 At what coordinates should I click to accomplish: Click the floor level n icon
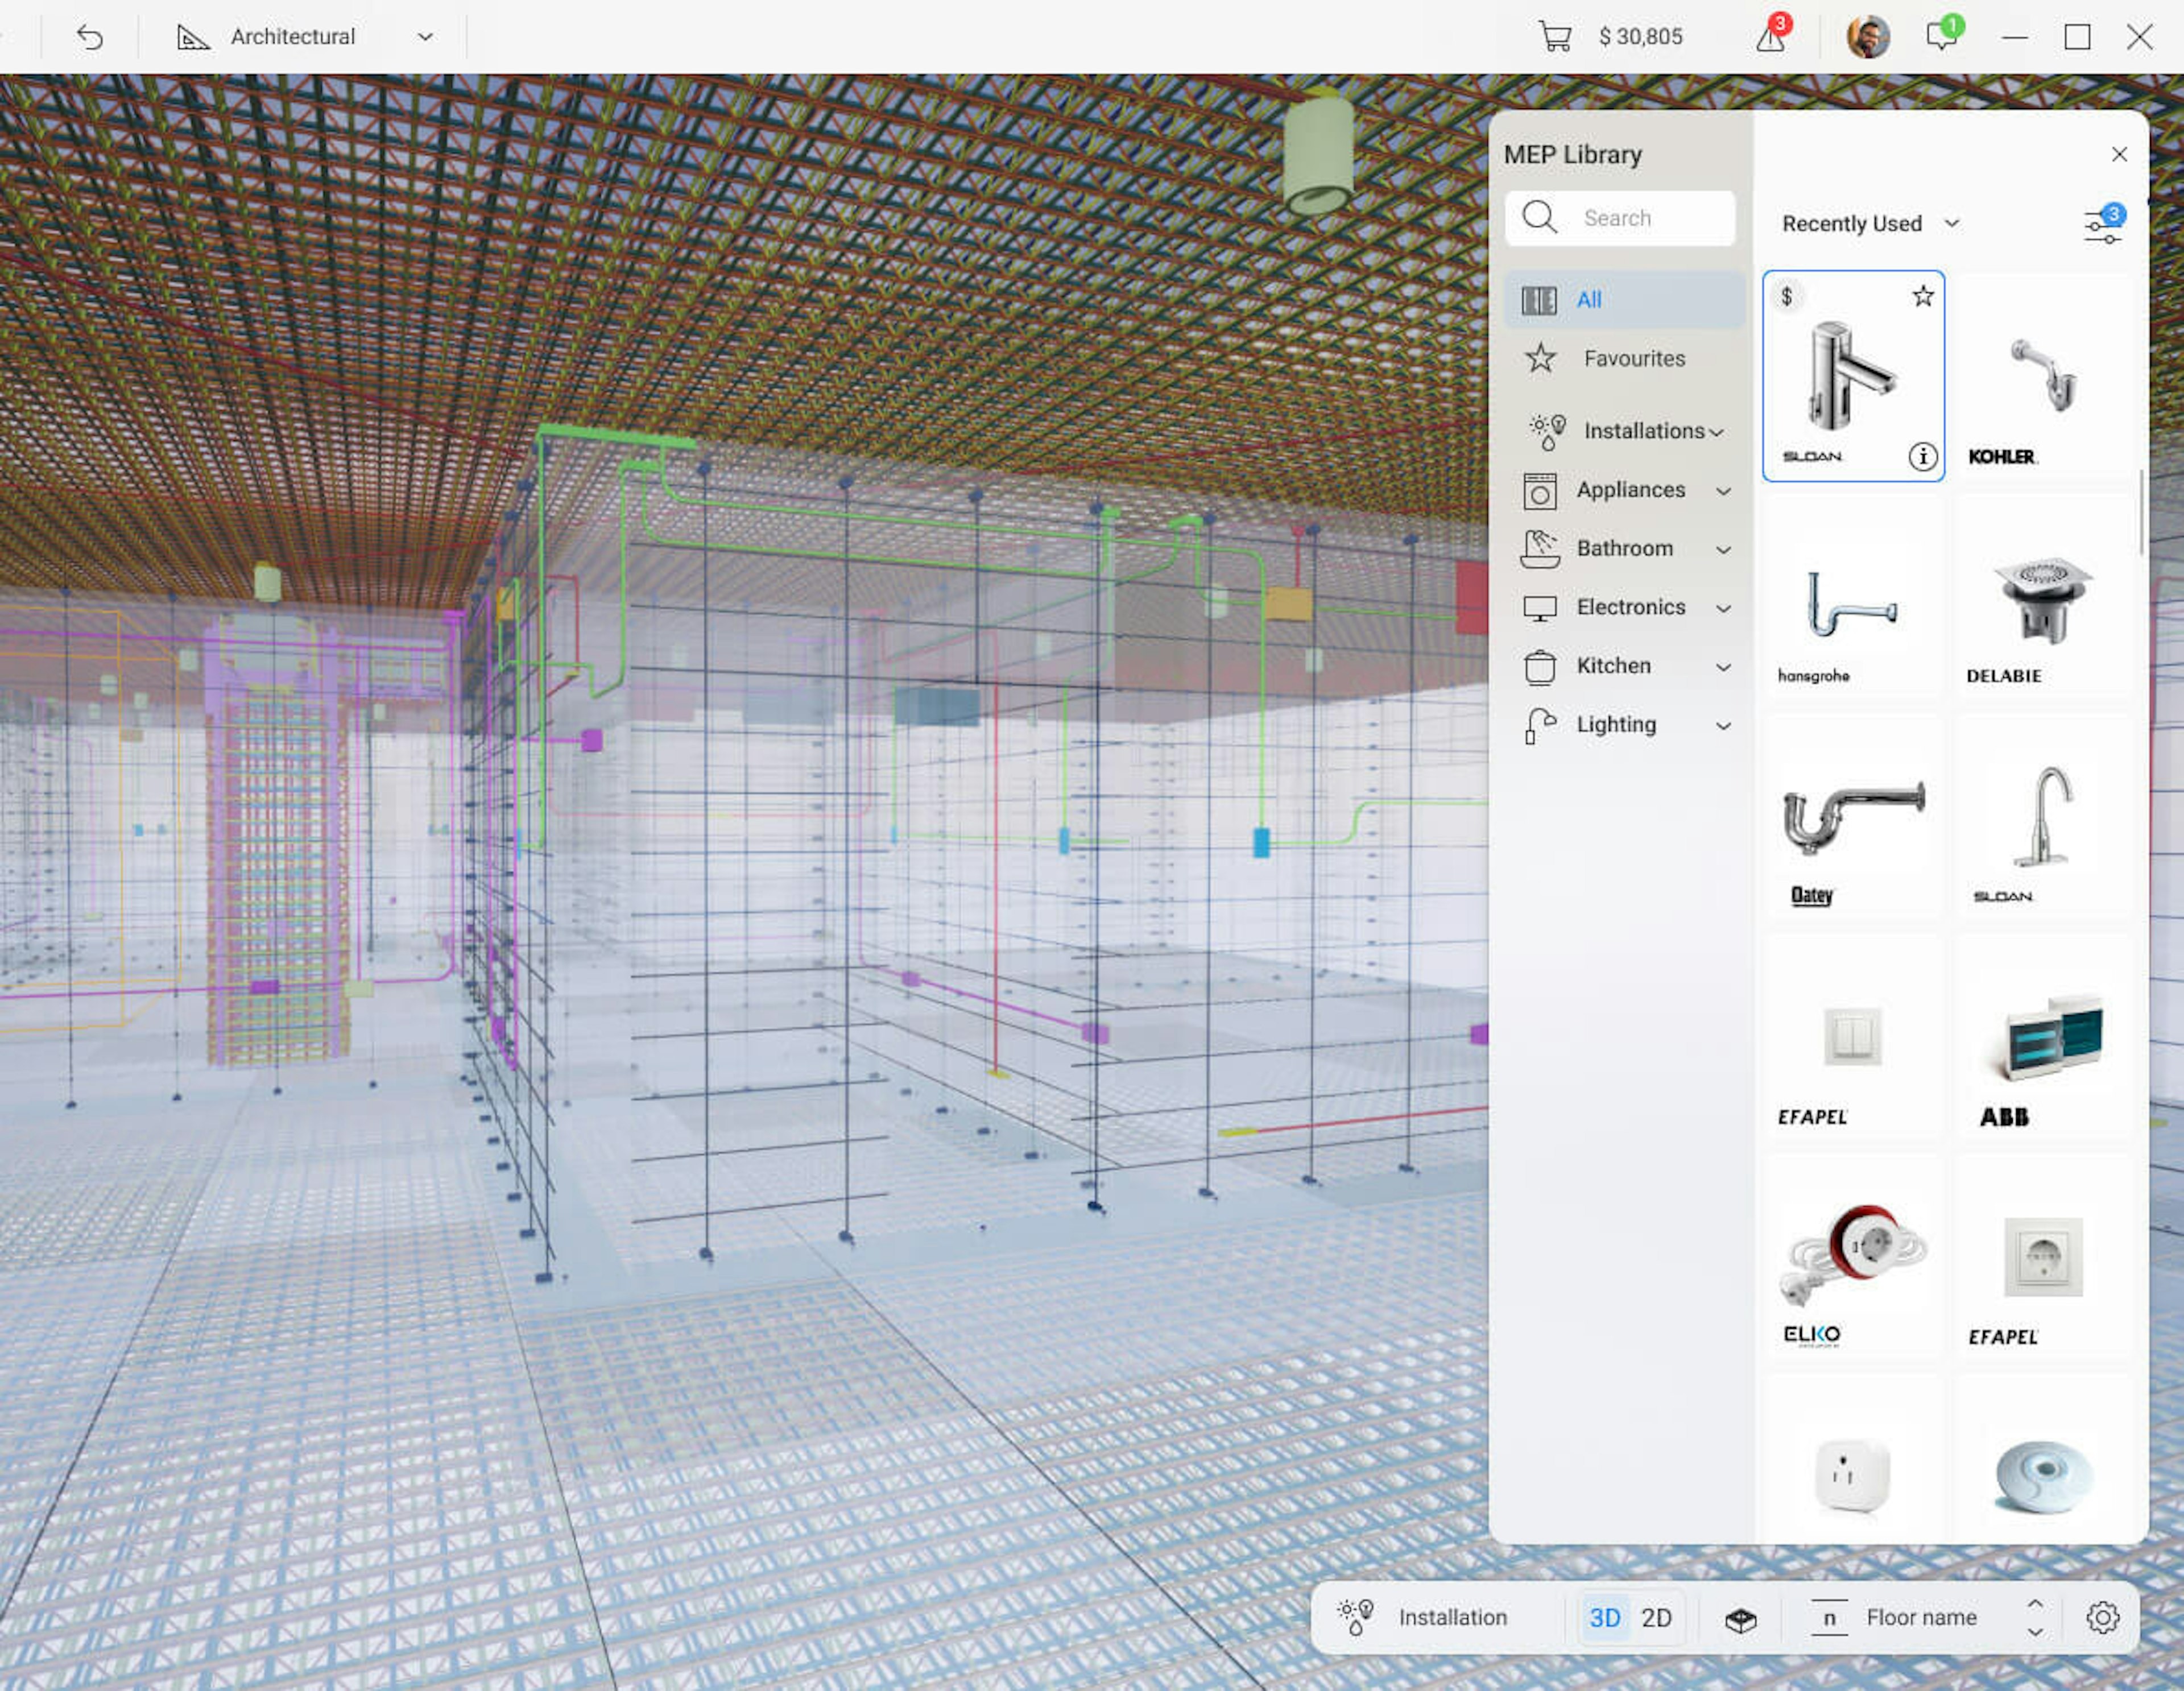pyautogui.click(x=1829, y=1617)
